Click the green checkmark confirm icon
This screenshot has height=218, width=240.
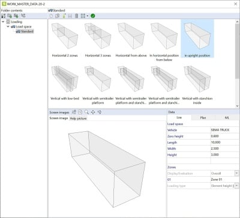click(92, 16)
